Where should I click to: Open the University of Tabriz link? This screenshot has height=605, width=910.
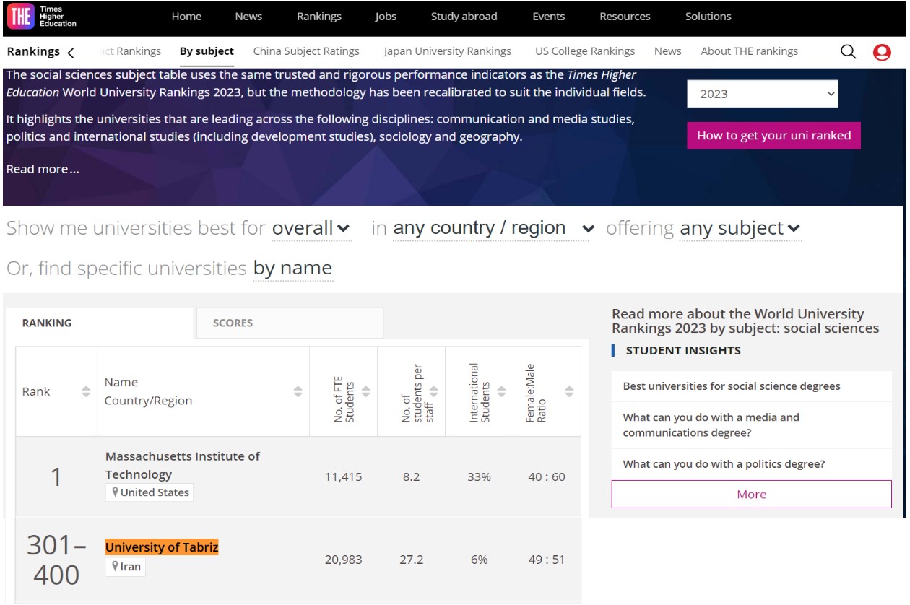coord(162,547)
